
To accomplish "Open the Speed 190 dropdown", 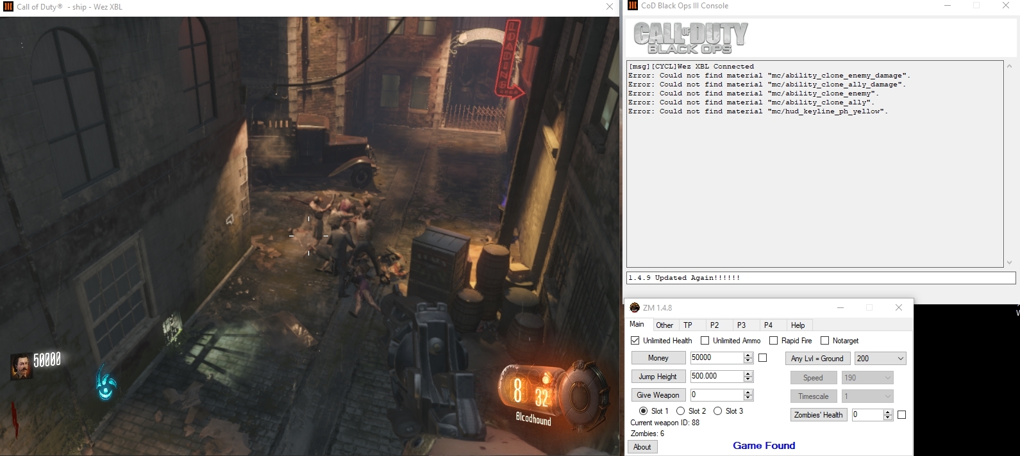I will [867, 378].
